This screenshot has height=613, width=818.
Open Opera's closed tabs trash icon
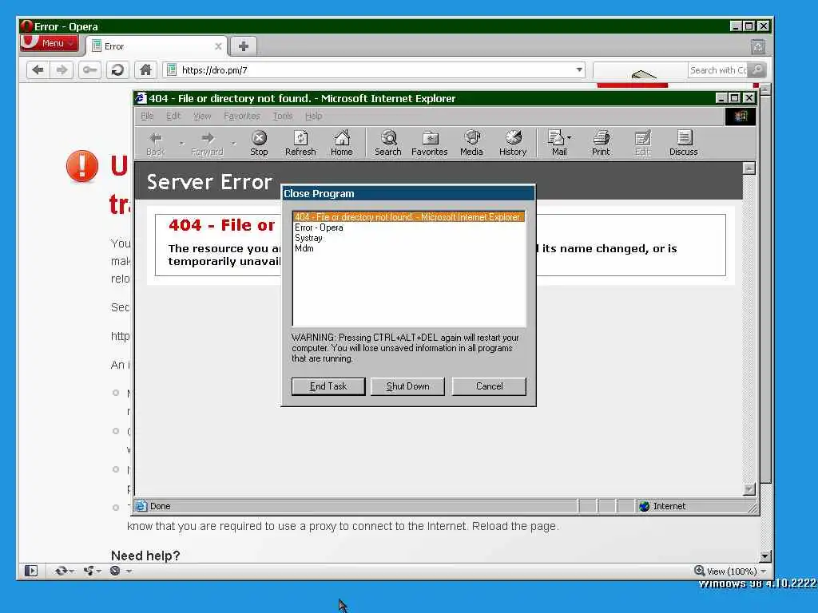tap(758, 47)
